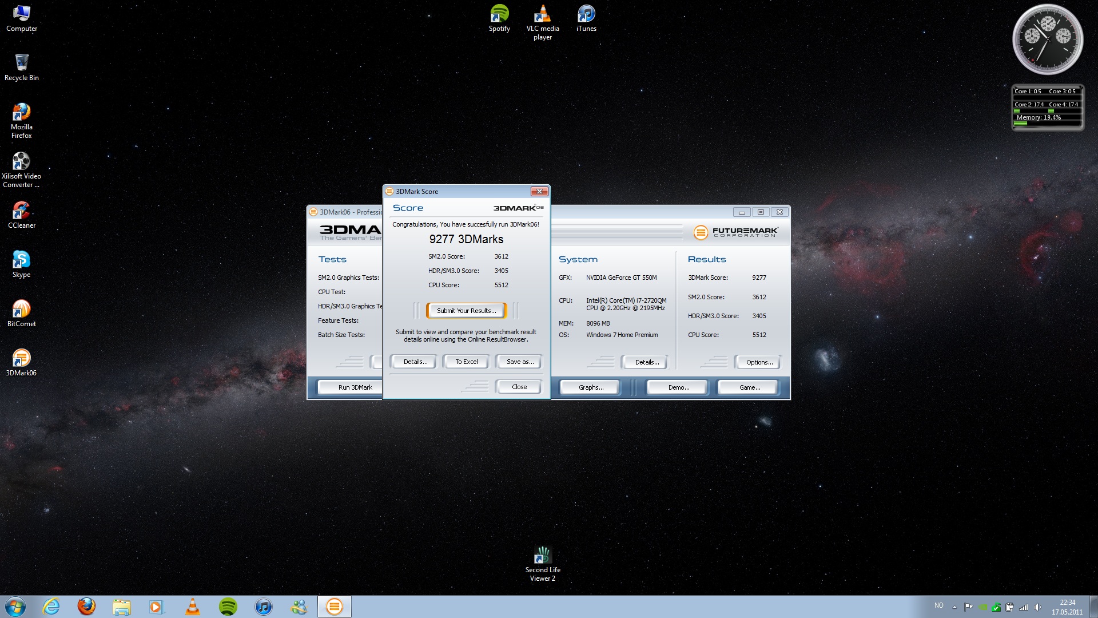This screenshot has width=1098, height=618.
Task: Open the Computer desktop icon
Action: (22, 18)
